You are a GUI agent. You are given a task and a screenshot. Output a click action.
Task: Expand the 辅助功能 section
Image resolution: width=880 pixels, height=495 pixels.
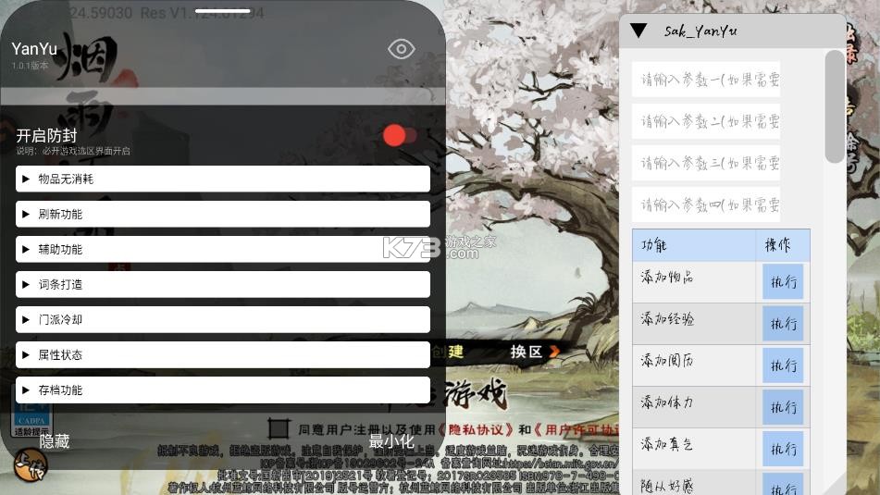[x=223, y=249]
